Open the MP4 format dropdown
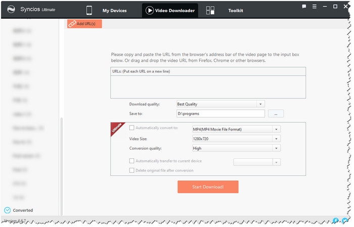The width and height of the screenshot is (354, 227). pyautogui.click(x=236, y=129)
